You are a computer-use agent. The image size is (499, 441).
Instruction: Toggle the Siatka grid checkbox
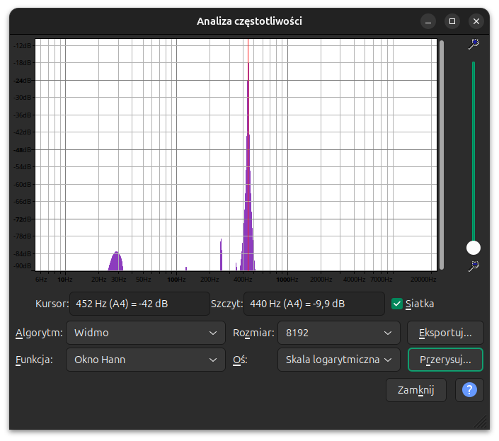point(397,304)
